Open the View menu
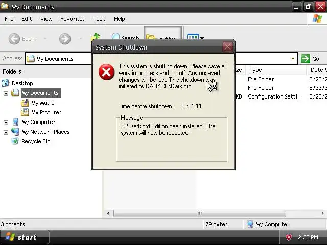327x245 pixels. tap(46, 19)
